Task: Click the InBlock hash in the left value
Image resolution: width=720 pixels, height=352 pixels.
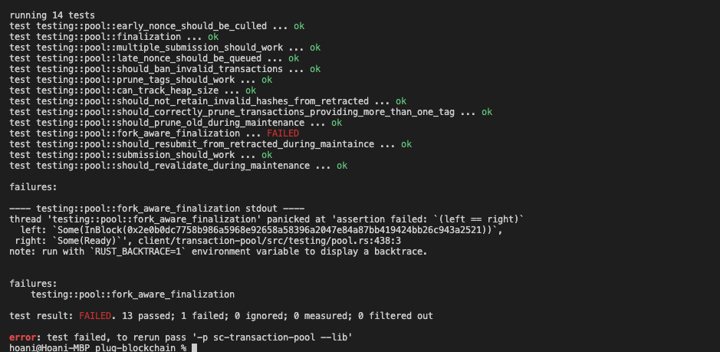Action: click(x=334, y=230)
